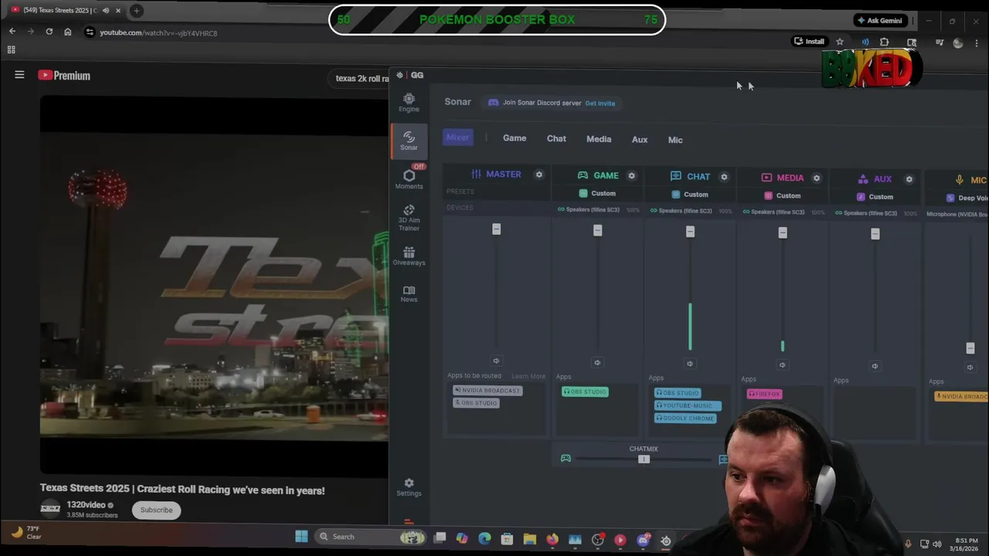Viewport: 989px width, 556px height.
Task: Click the ChatMix game controller icon
Action: [x=566, y=459]
